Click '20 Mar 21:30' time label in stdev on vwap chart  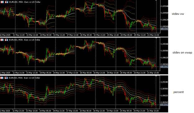(x=140, y=73)
